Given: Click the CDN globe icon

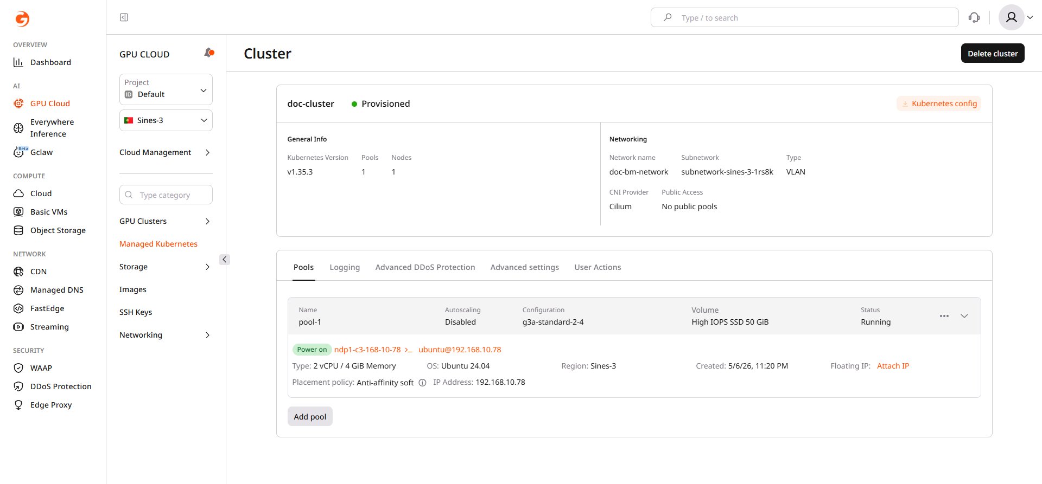Looking at the screenshot, I should 18,272.
